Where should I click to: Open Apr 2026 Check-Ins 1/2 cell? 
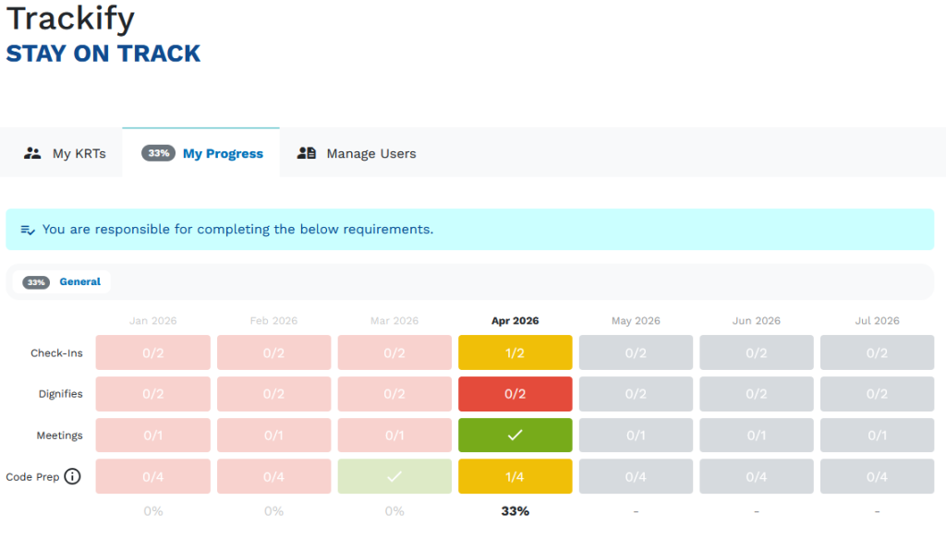[x=515, y=352]
